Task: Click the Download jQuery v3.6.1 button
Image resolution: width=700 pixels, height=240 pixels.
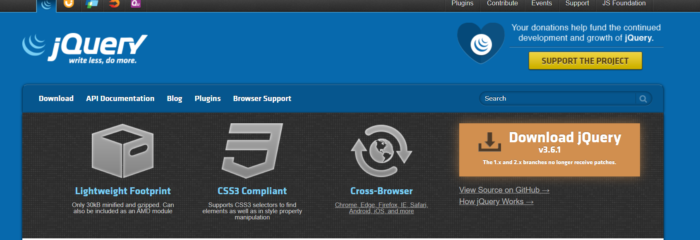Action: (549, 150)
